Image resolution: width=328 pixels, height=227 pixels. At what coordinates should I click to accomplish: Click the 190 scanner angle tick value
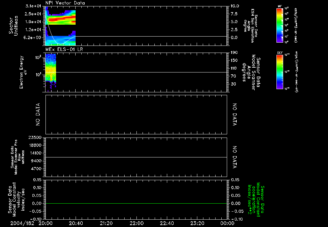[x=234, y=53]
